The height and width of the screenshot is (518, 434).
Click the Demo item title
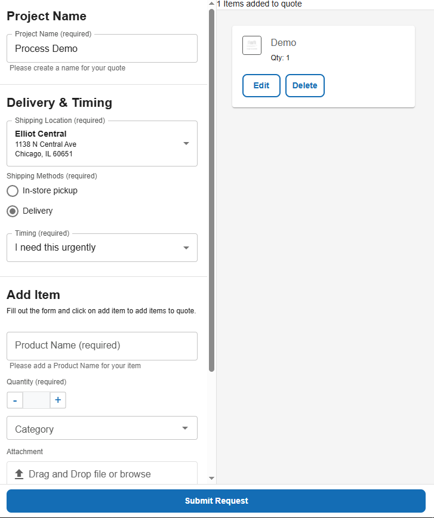284,43
